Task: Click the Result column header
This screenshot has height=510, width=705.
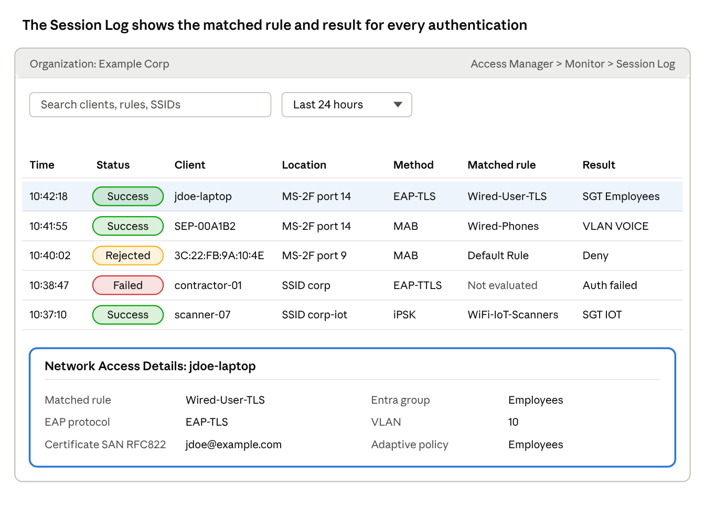Action: click(599, 165)
